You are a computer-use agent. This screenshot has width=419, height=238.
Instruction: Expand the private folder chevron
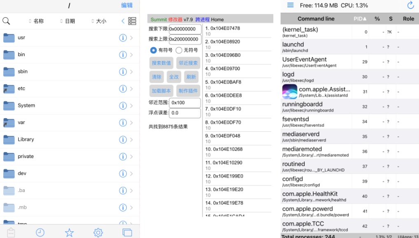tap(131, 156)
